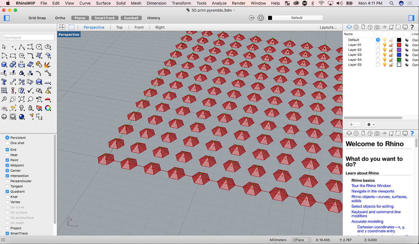Select the One shot radio option
This screenshot has height=244, width=419.
click(x=7, y=143)
